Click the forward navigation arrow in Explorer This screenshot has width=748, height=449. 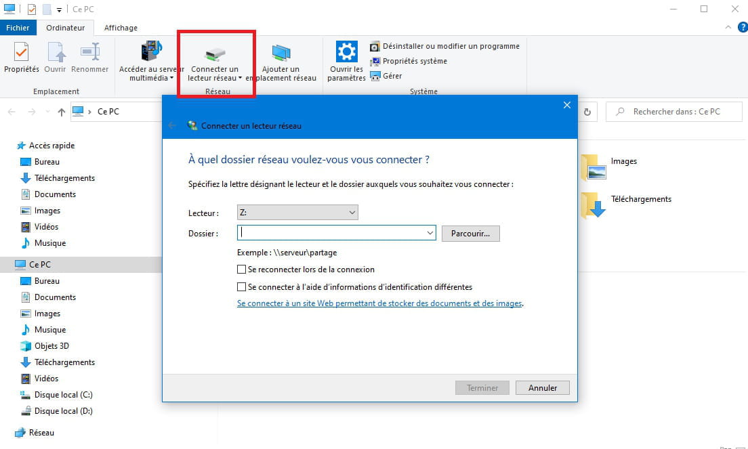coord(31,112)
